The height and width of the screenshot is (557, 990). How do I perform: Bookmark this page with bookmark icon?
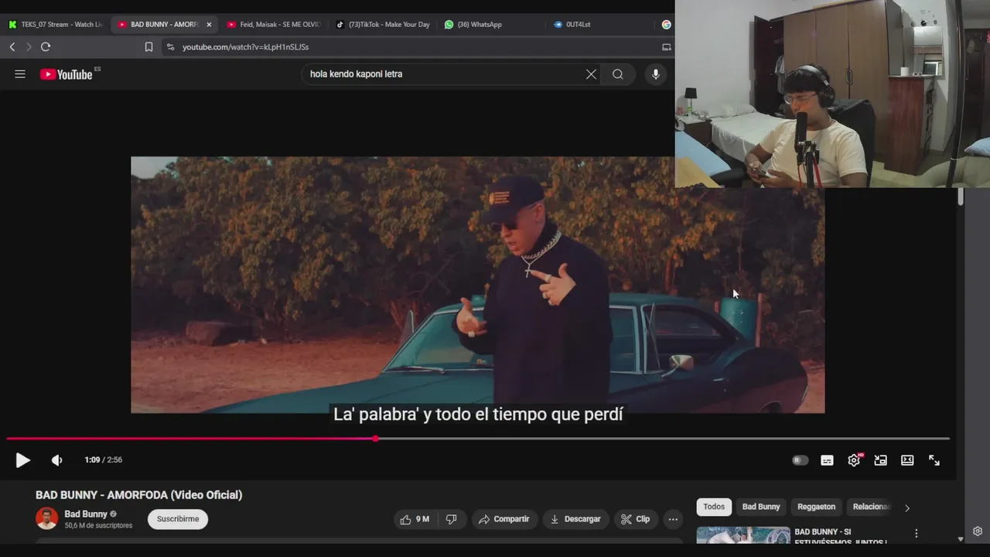coord(148,47)
